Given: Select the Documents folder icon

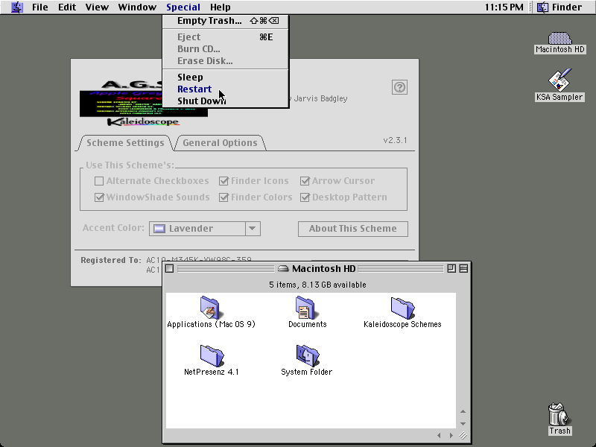Looking at the screenshot, I should (307, 307).
